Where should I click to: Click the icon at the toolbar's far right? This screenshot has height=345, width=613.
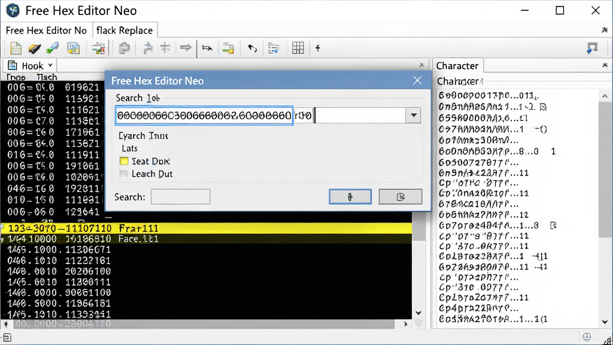[592, 48]
